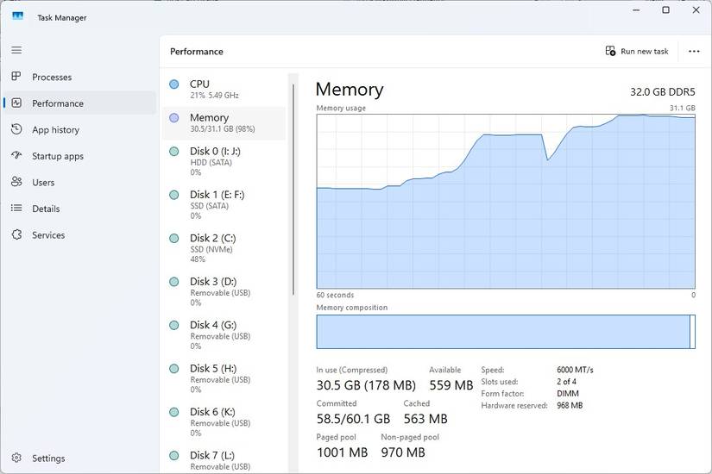The height and width of the screenshot is (474, 712).
Task: Open the hamburger navigation menu
Action: (16, 50)
